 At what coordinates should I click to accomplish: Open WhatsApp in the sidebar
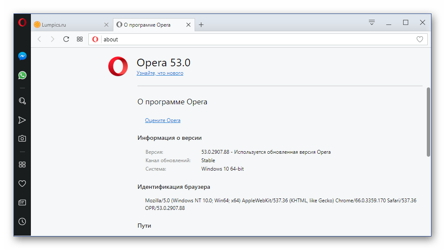[22, 75]
